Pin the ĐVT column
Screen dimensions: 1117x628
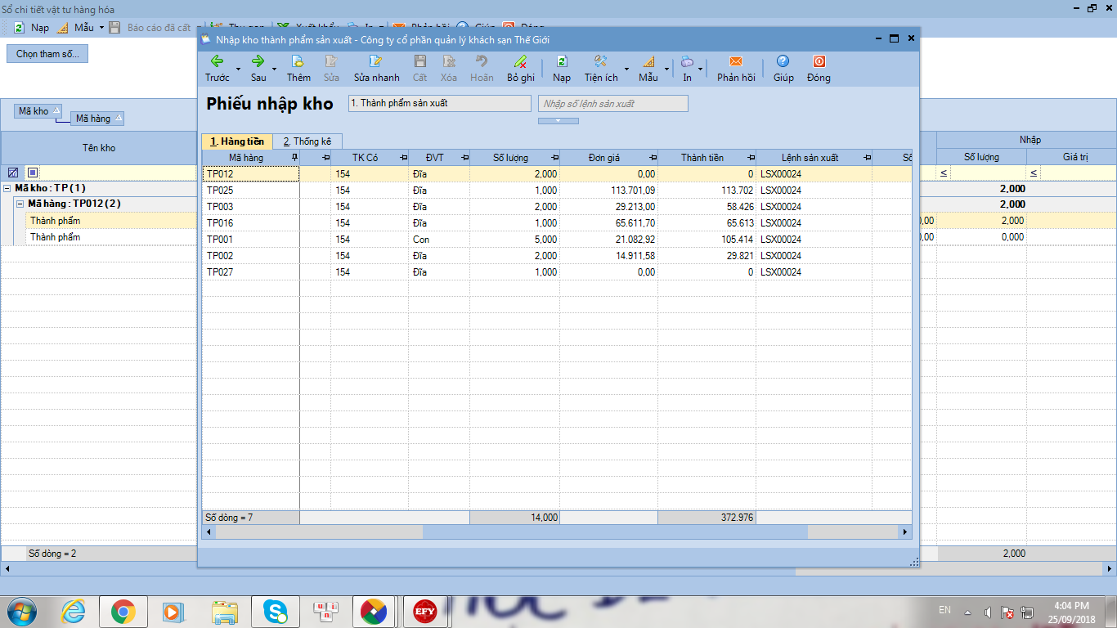464,157
